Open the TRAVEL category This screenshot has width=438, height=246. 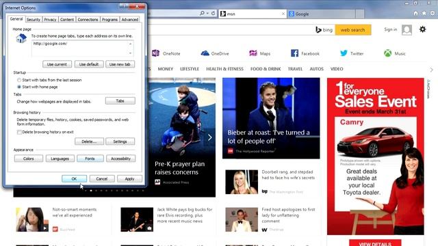[x=295, y=69]
